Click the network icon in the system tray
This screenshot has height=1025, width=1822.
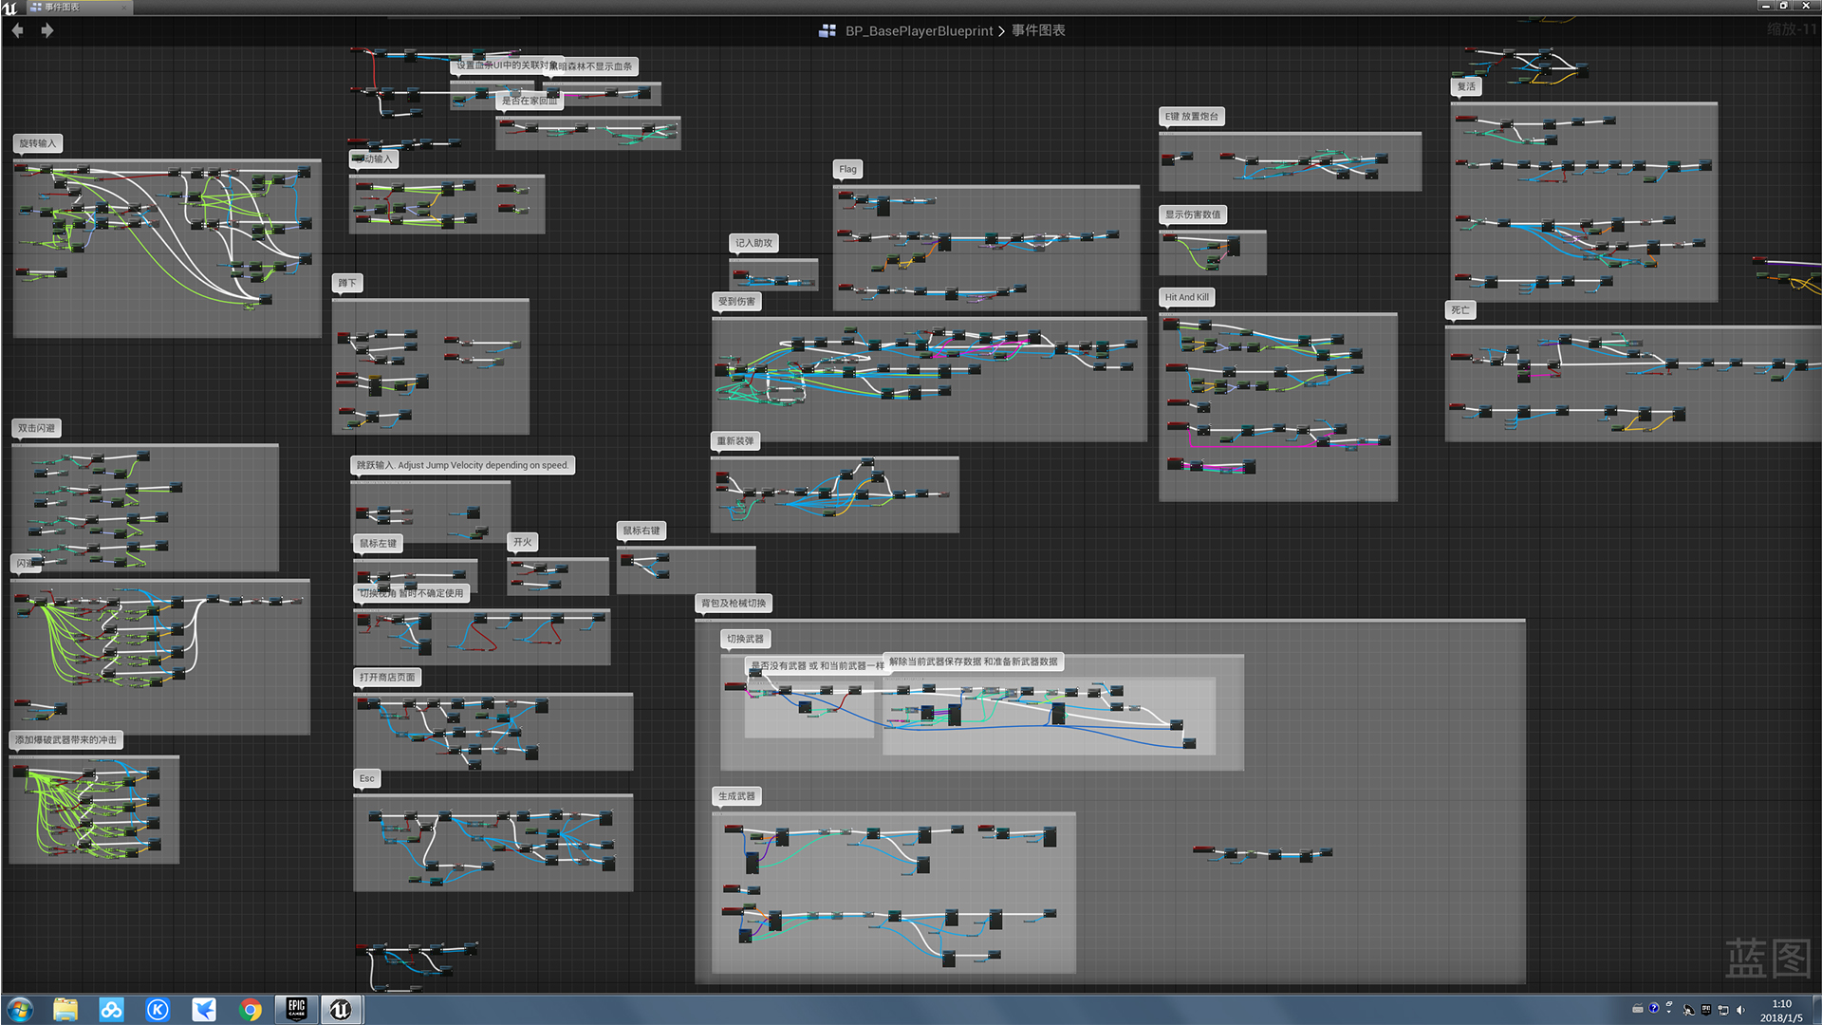pos(1723,1010)
